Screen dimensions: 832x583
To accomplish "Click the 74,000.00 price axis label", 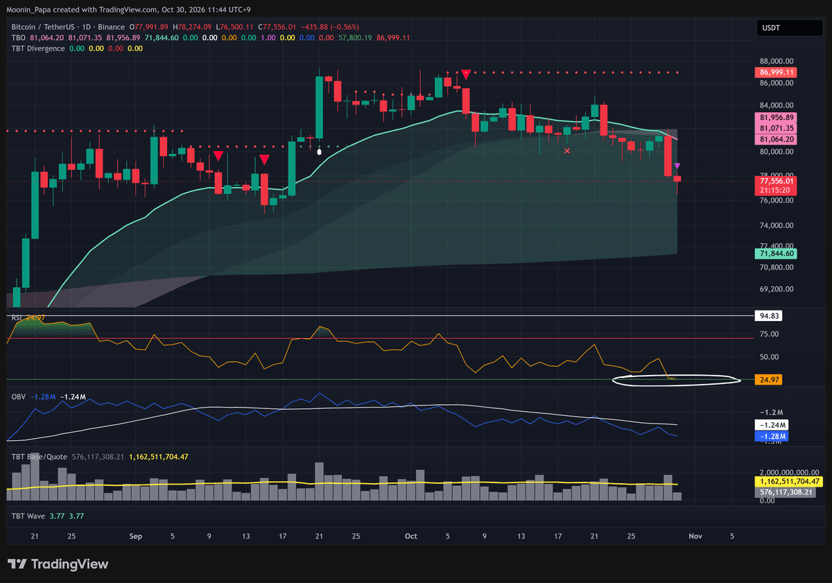I will tap(778, 225).
